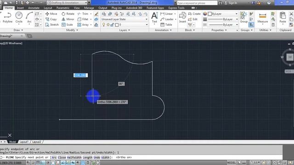Screen dimensions: 294x165
Task: Choose the Undo option in command line
Action: pyautogui.click(x=97, y=157)
